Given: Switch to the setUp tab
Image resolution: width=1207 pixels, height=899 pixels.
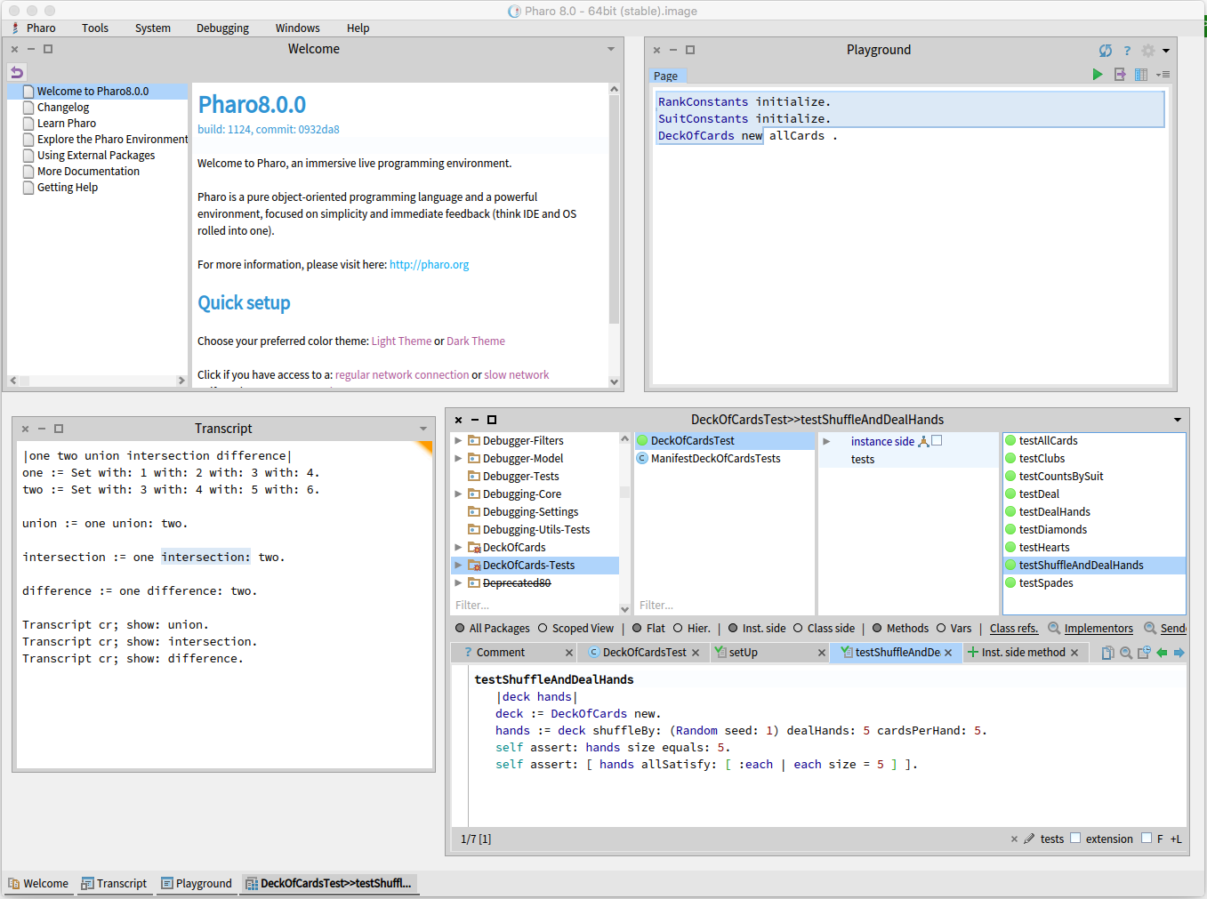Looking at the screenshot, I should tap(744, 653).
